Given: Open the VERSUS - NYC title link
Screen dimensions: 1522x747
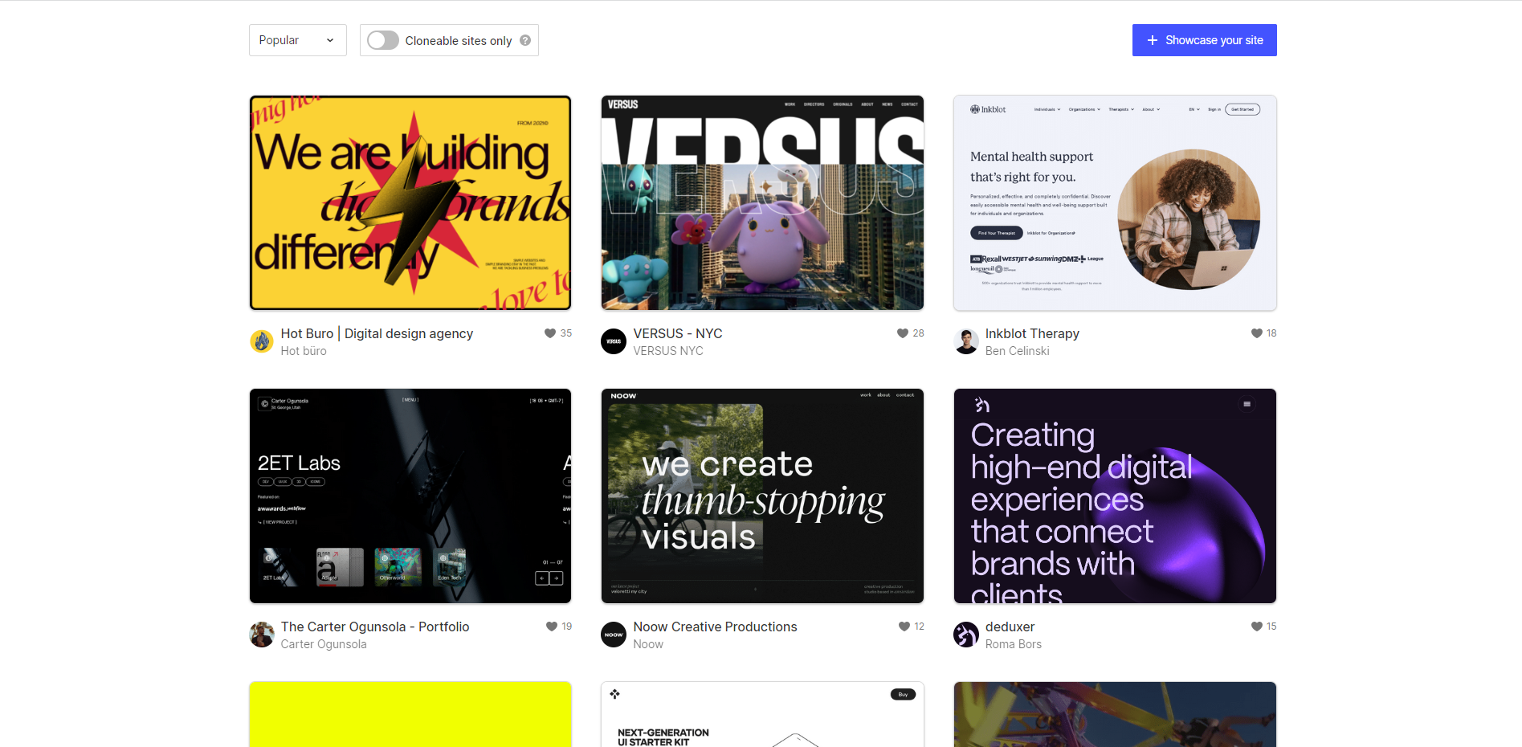Looking at the screenshot, I should [678, 333].
